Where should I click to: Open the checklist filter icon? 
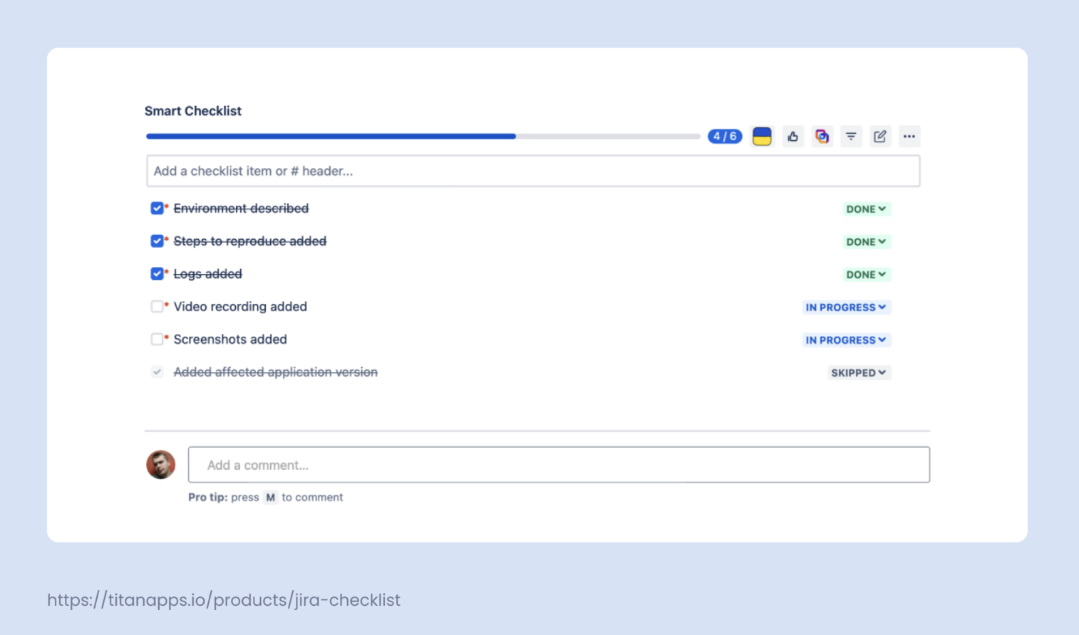[851, 137]
